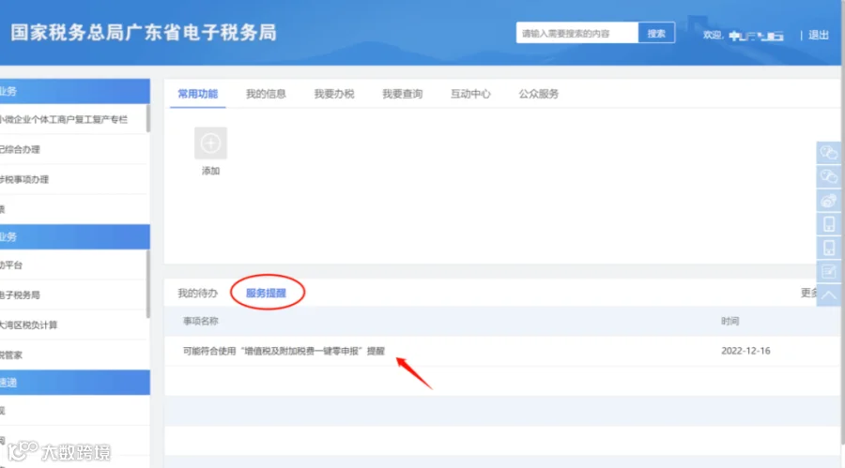Click the upper mobile phone icon in side toolbar

(829, 224)
